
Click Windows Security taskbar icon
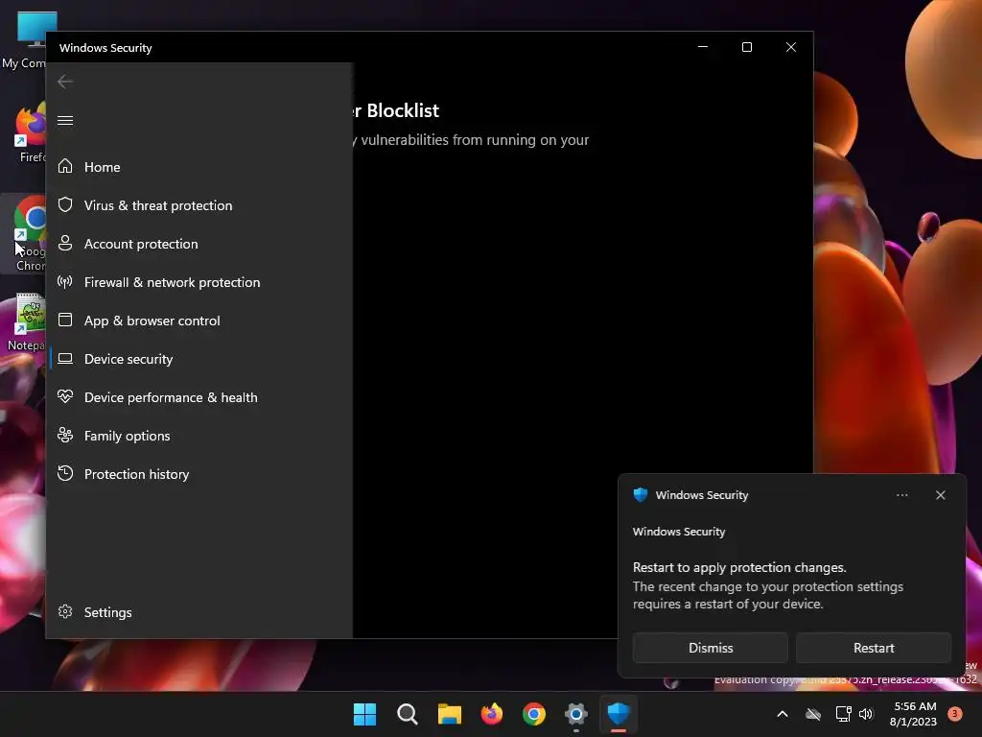click(x=619, y=714)
